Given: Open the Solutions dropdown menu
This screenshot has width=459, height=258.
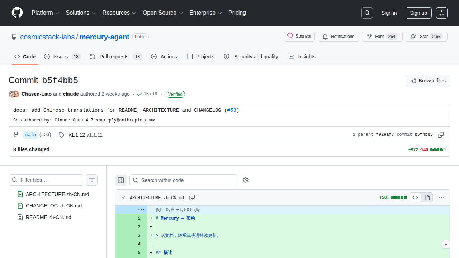Looking at the screenshot, I should click(81, 13).
